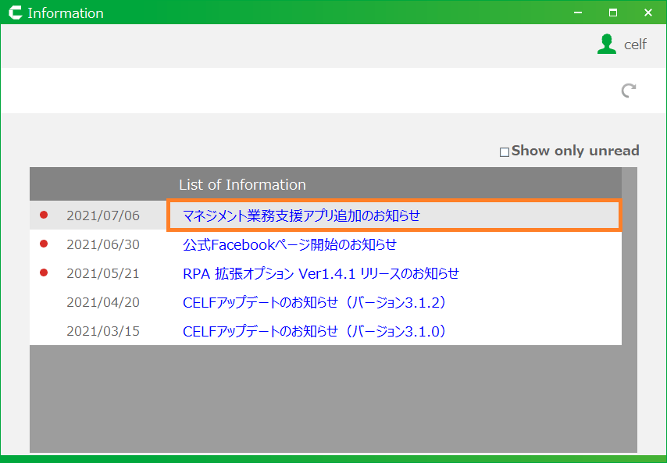The width and height of the screenshot is (667, 463).
Task: Open the RPA 拡張オプション Ver1.4.1 release notice
Action: pyautogui.click(x=320, y=273)
